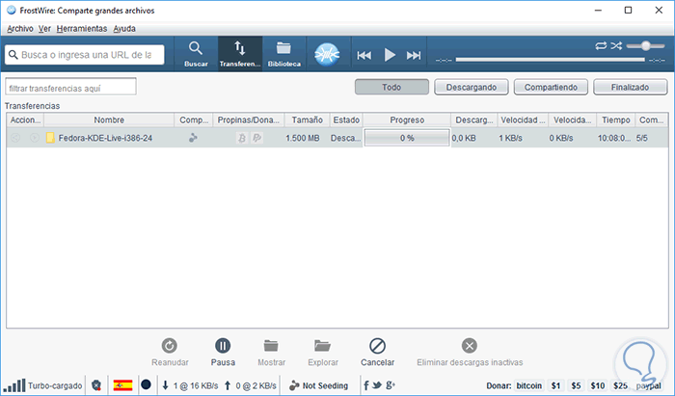Open the Facebook social link icon
This screenshot has height=396, width=675.
tap(365, 385)
